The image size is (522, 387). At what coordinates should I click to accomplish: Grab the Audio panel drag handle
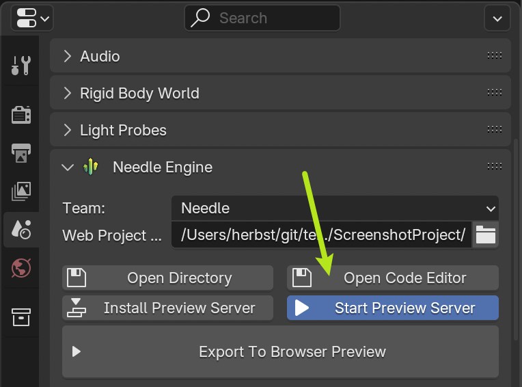click(x=495, y=55)
